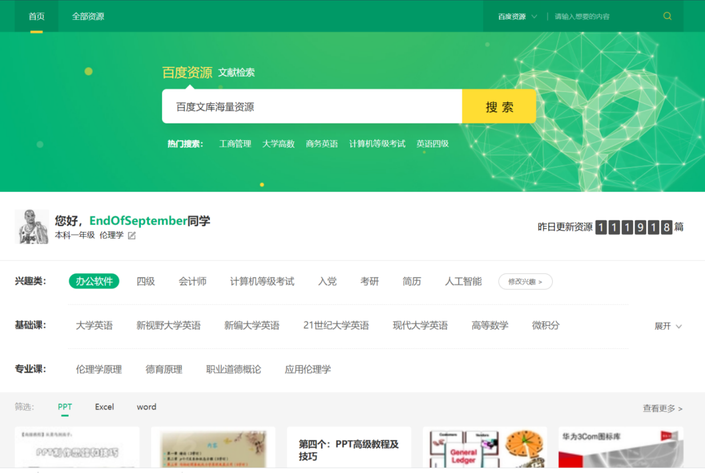Click the search magnifier icon top right
Image resolution: width=705 pixels, height=473 pixels.
pyautogui.click(x=667, y=16)
